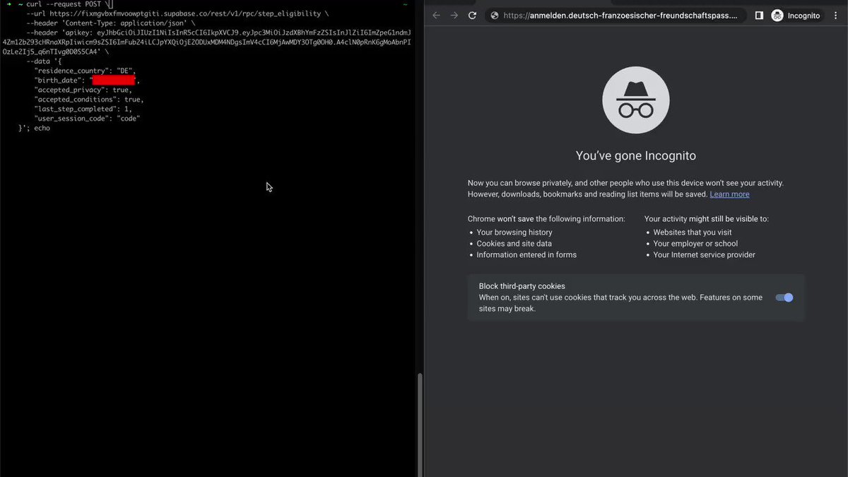Click the --url supabase line in terminal

click(x=177, y=13)
